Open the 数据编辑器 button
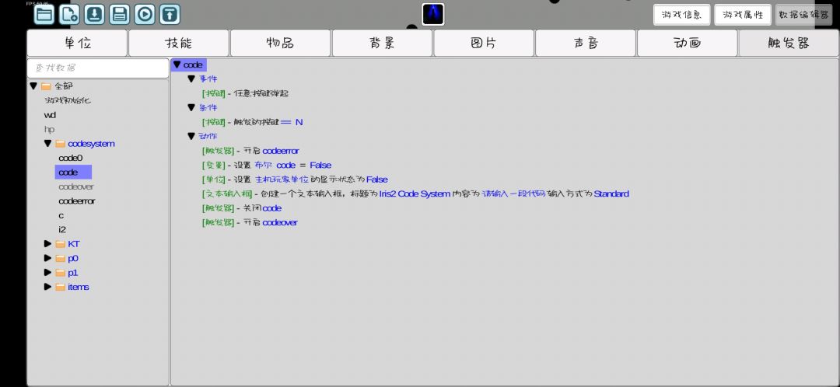Screen dimensions: 840x387 (x=803, y=15)
